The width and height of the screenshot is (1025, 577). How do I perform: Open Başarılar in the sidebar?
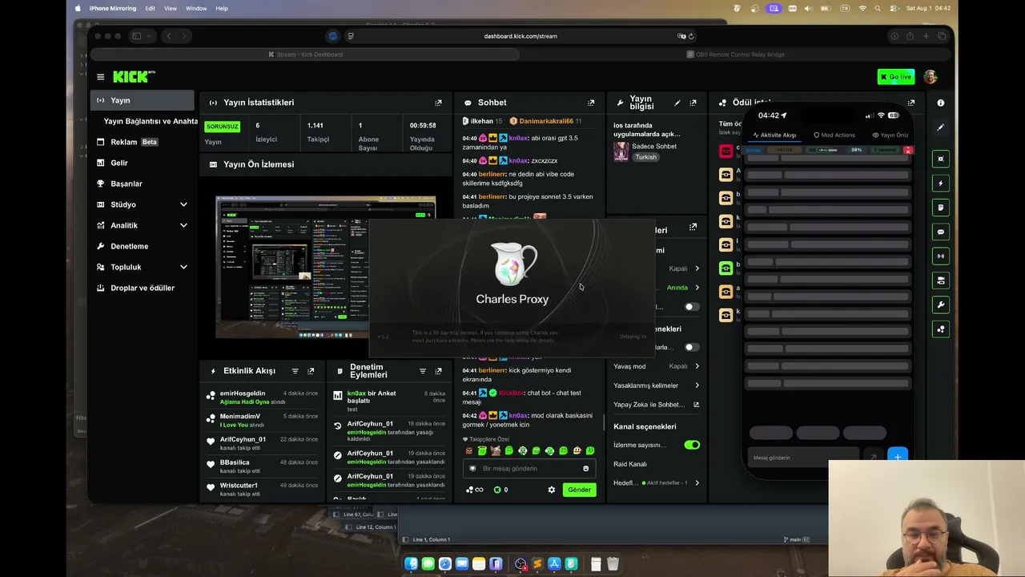(143, 184)
